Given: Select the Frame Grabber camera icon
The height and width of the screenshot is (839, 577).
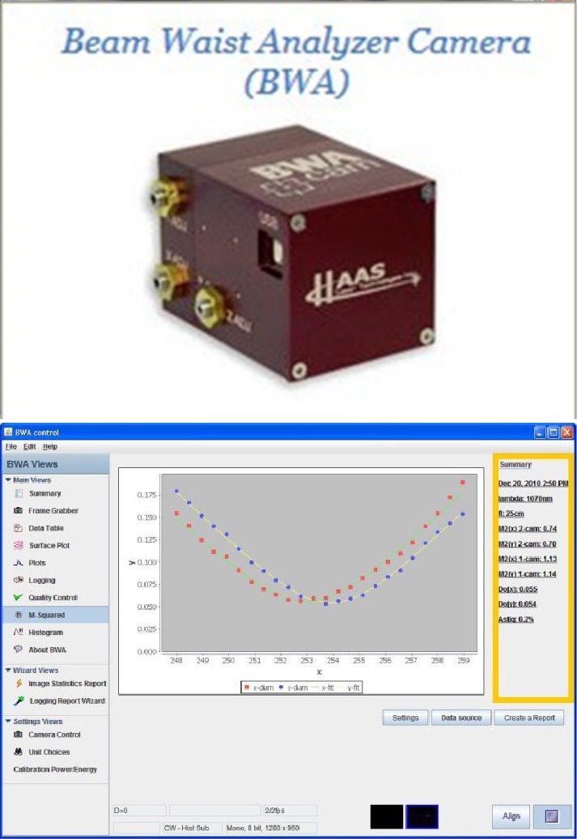Looking at the screenshot, I should coord(18,511).
